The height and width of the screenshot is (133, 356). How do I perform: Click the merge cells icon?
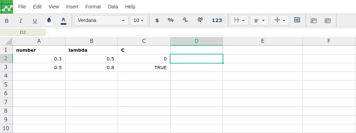pos(297,20)
